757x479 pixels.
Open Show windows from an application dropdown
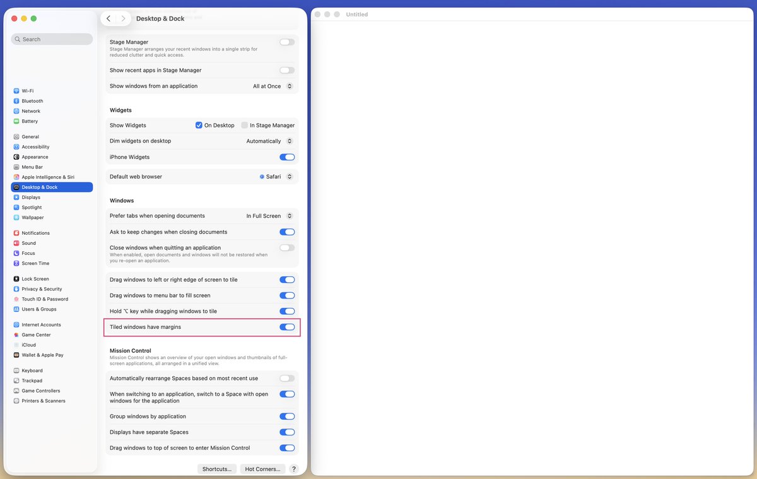273,86
